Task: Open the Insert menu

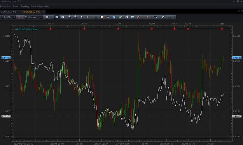Action: click(x=16, y=7)
